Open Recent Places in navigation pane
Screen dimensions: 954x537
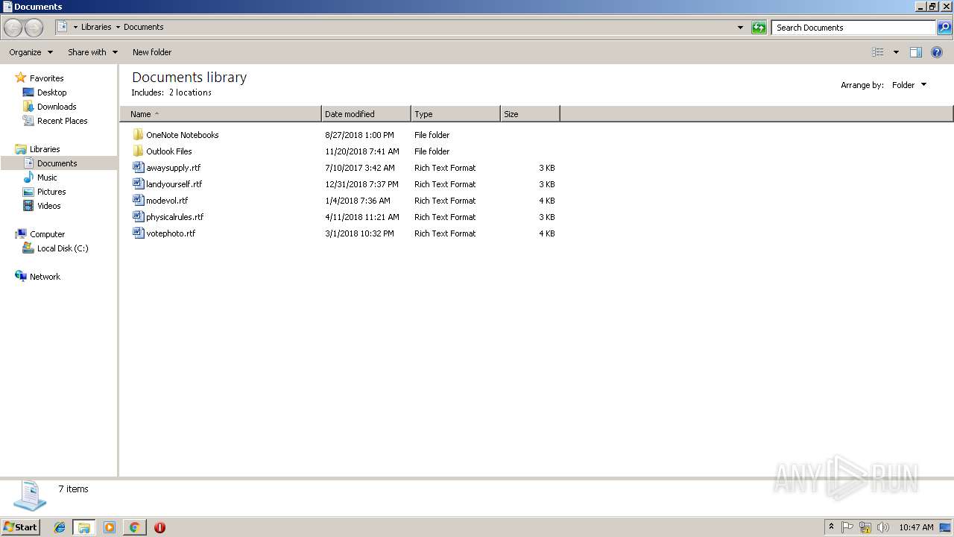(x=63, y=121)
